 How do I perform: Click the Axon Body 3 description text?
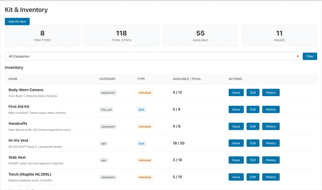[33, 96]
